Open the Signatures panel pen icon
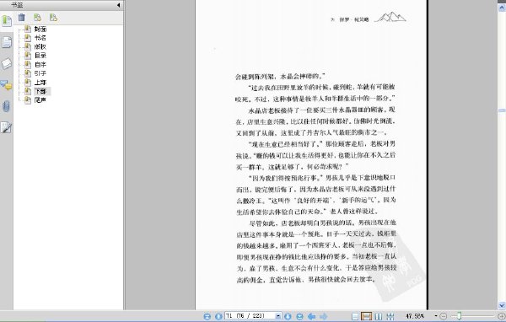This screenshot has height=322, width=506. tap(7, 128)
